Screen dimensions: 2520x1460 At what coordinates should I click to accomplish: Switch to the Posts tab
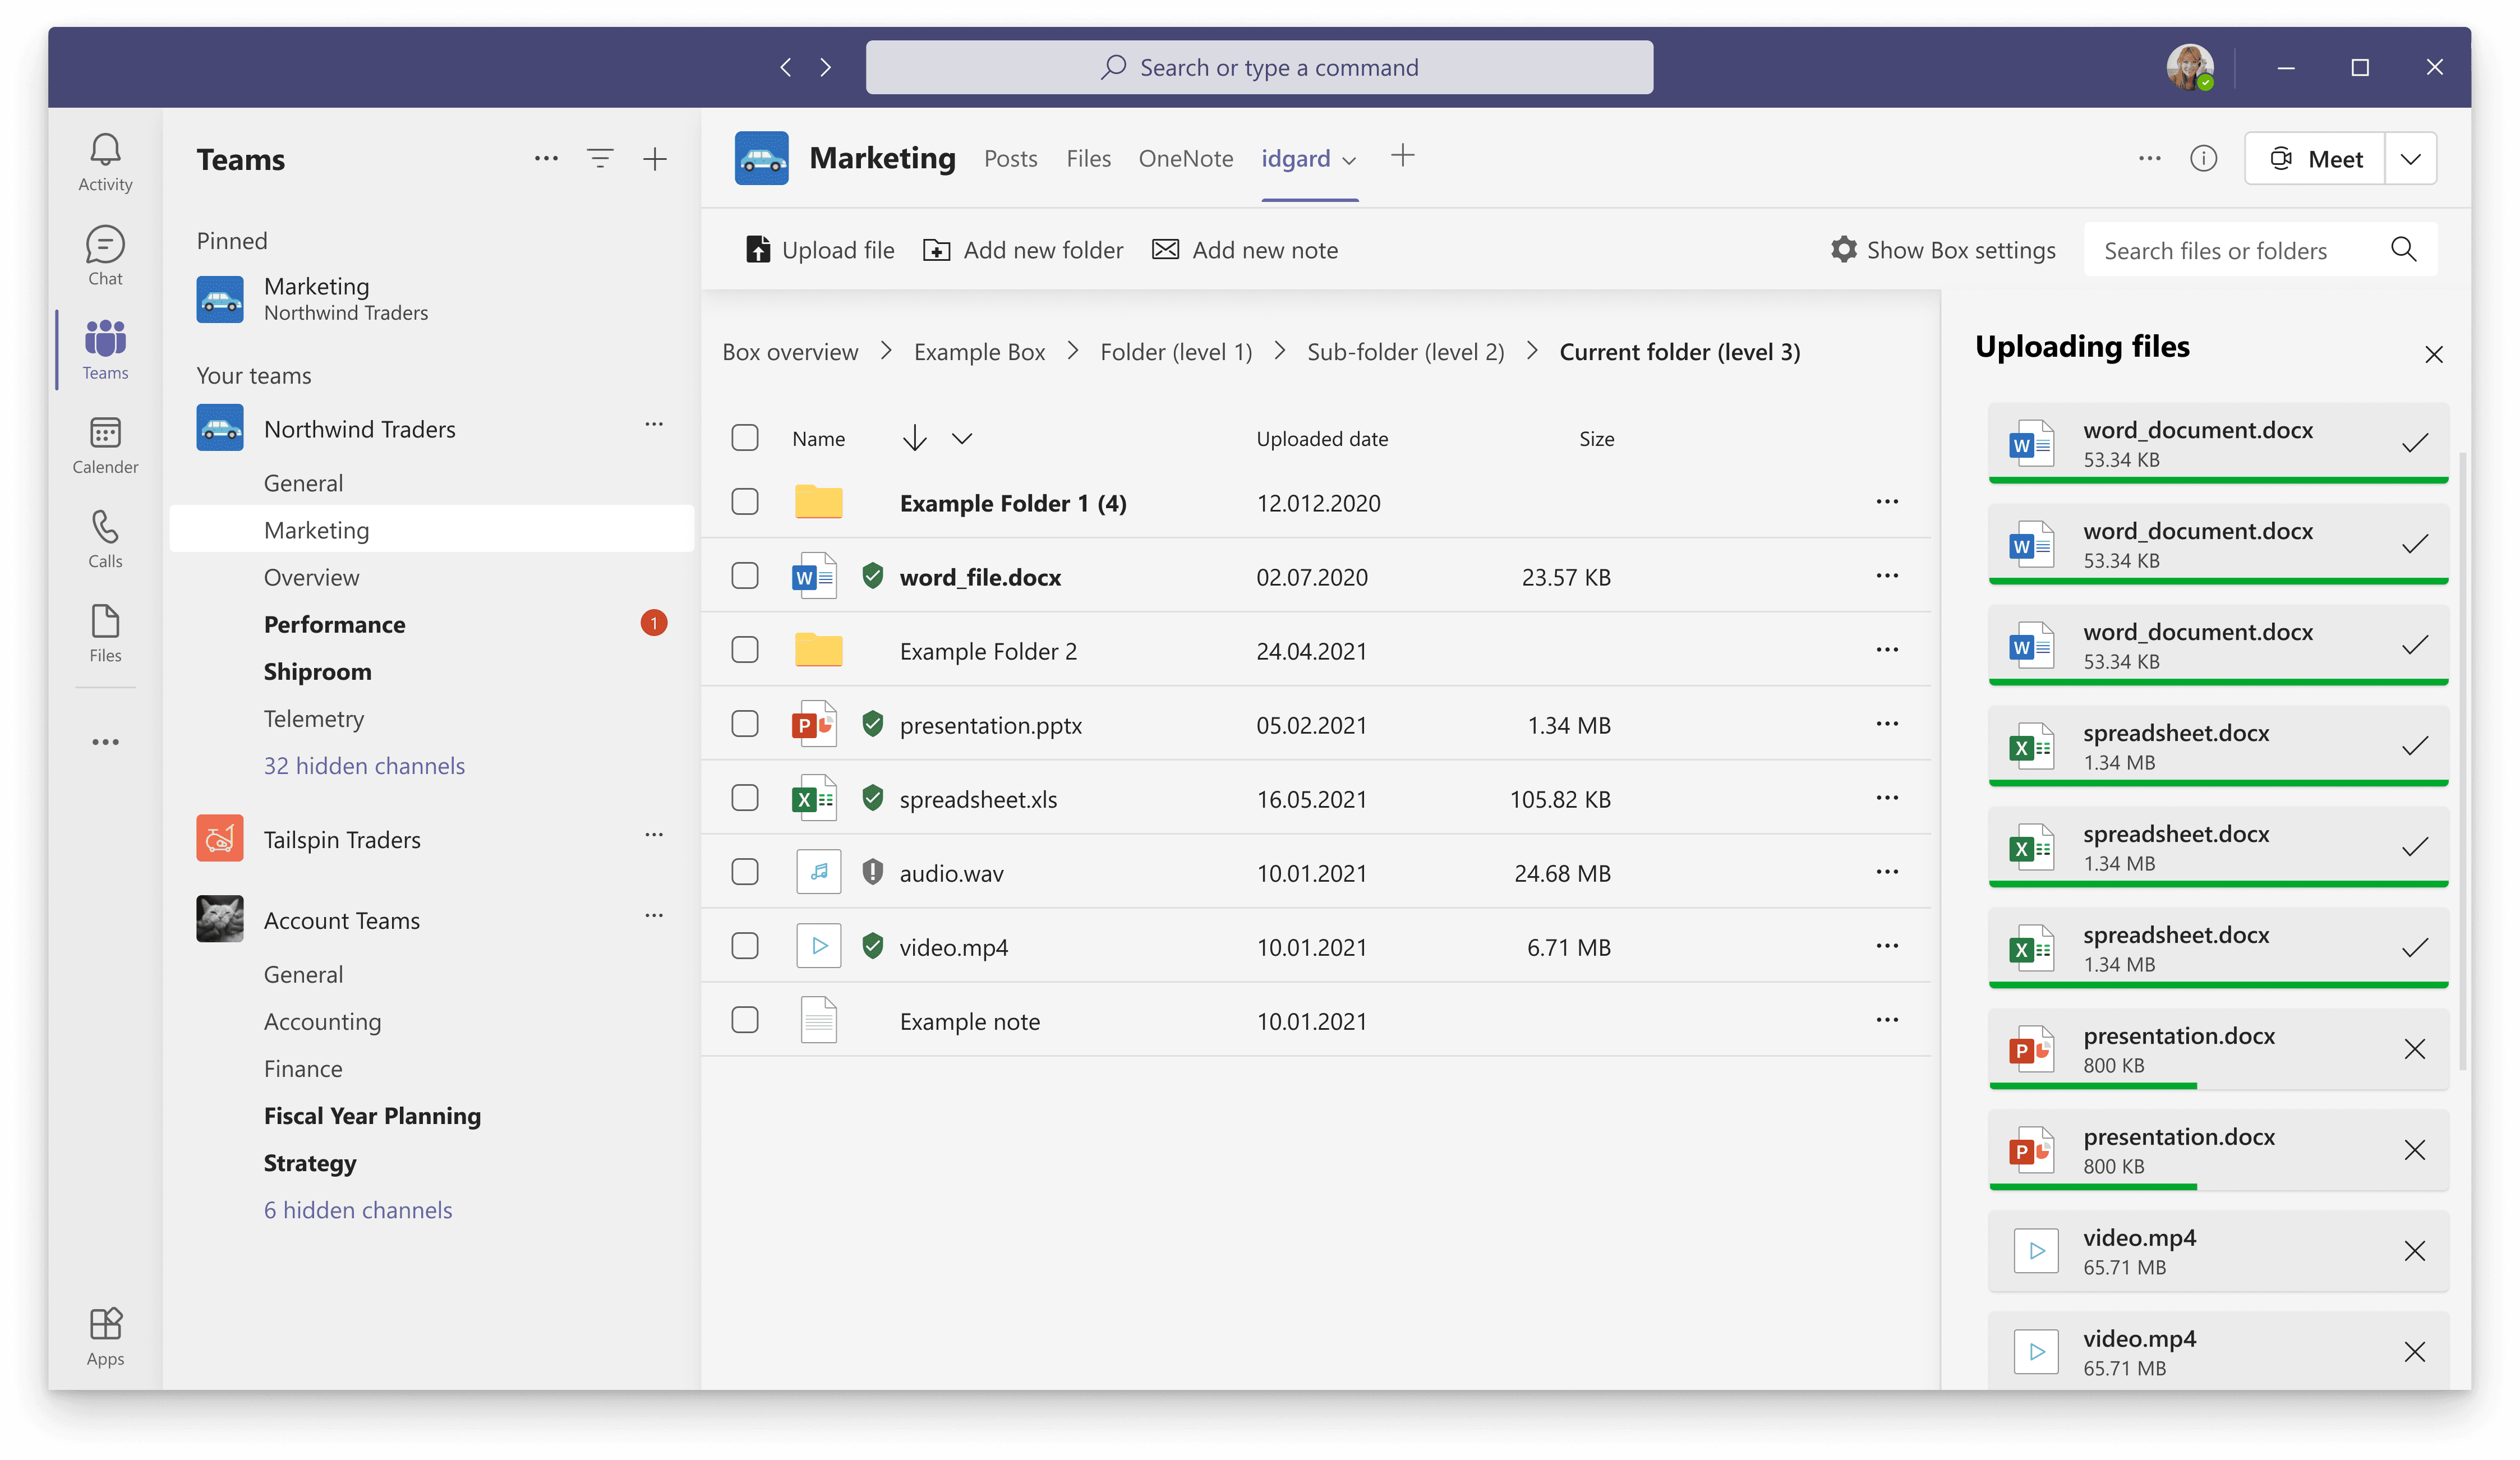(1010, 159)
